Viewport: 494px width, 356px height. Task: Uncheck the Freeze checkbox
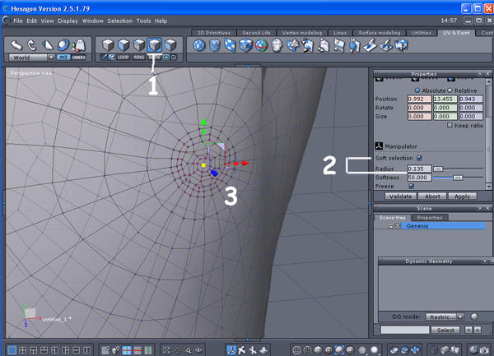point(411,186)
